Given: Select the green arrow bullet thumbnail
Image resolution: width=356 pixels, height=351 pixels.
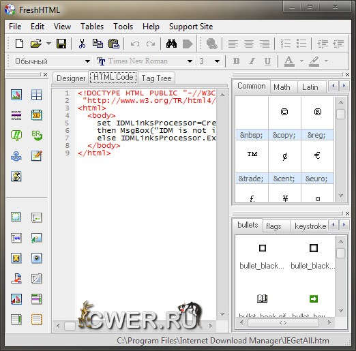Looking at the screenshot, I should (314, 299).
